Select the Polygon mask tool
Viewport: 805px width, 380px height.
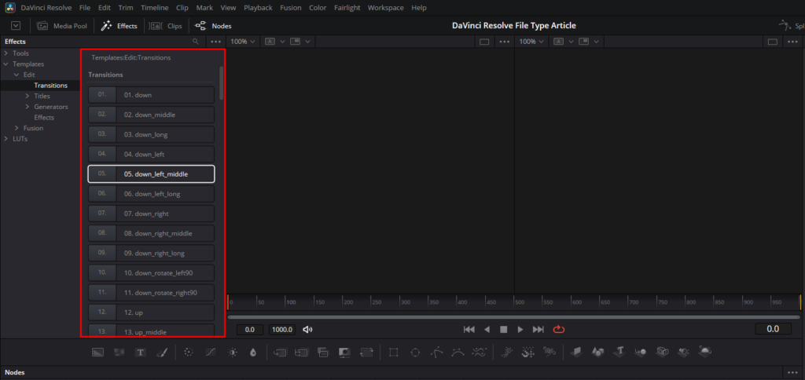(437, 353)
